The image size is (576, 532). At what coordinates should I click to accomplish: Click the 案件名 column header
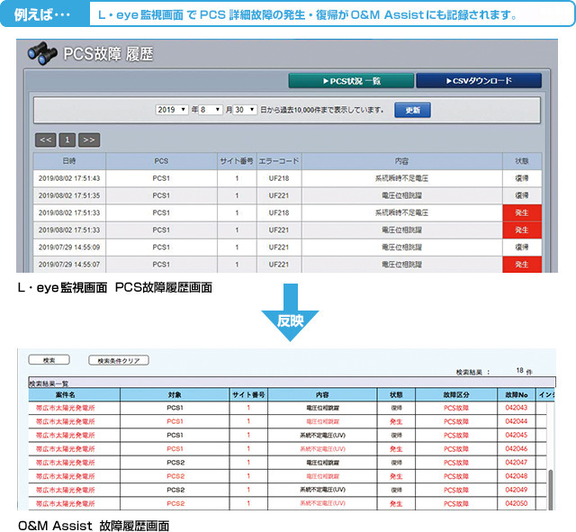pos(74,395)
